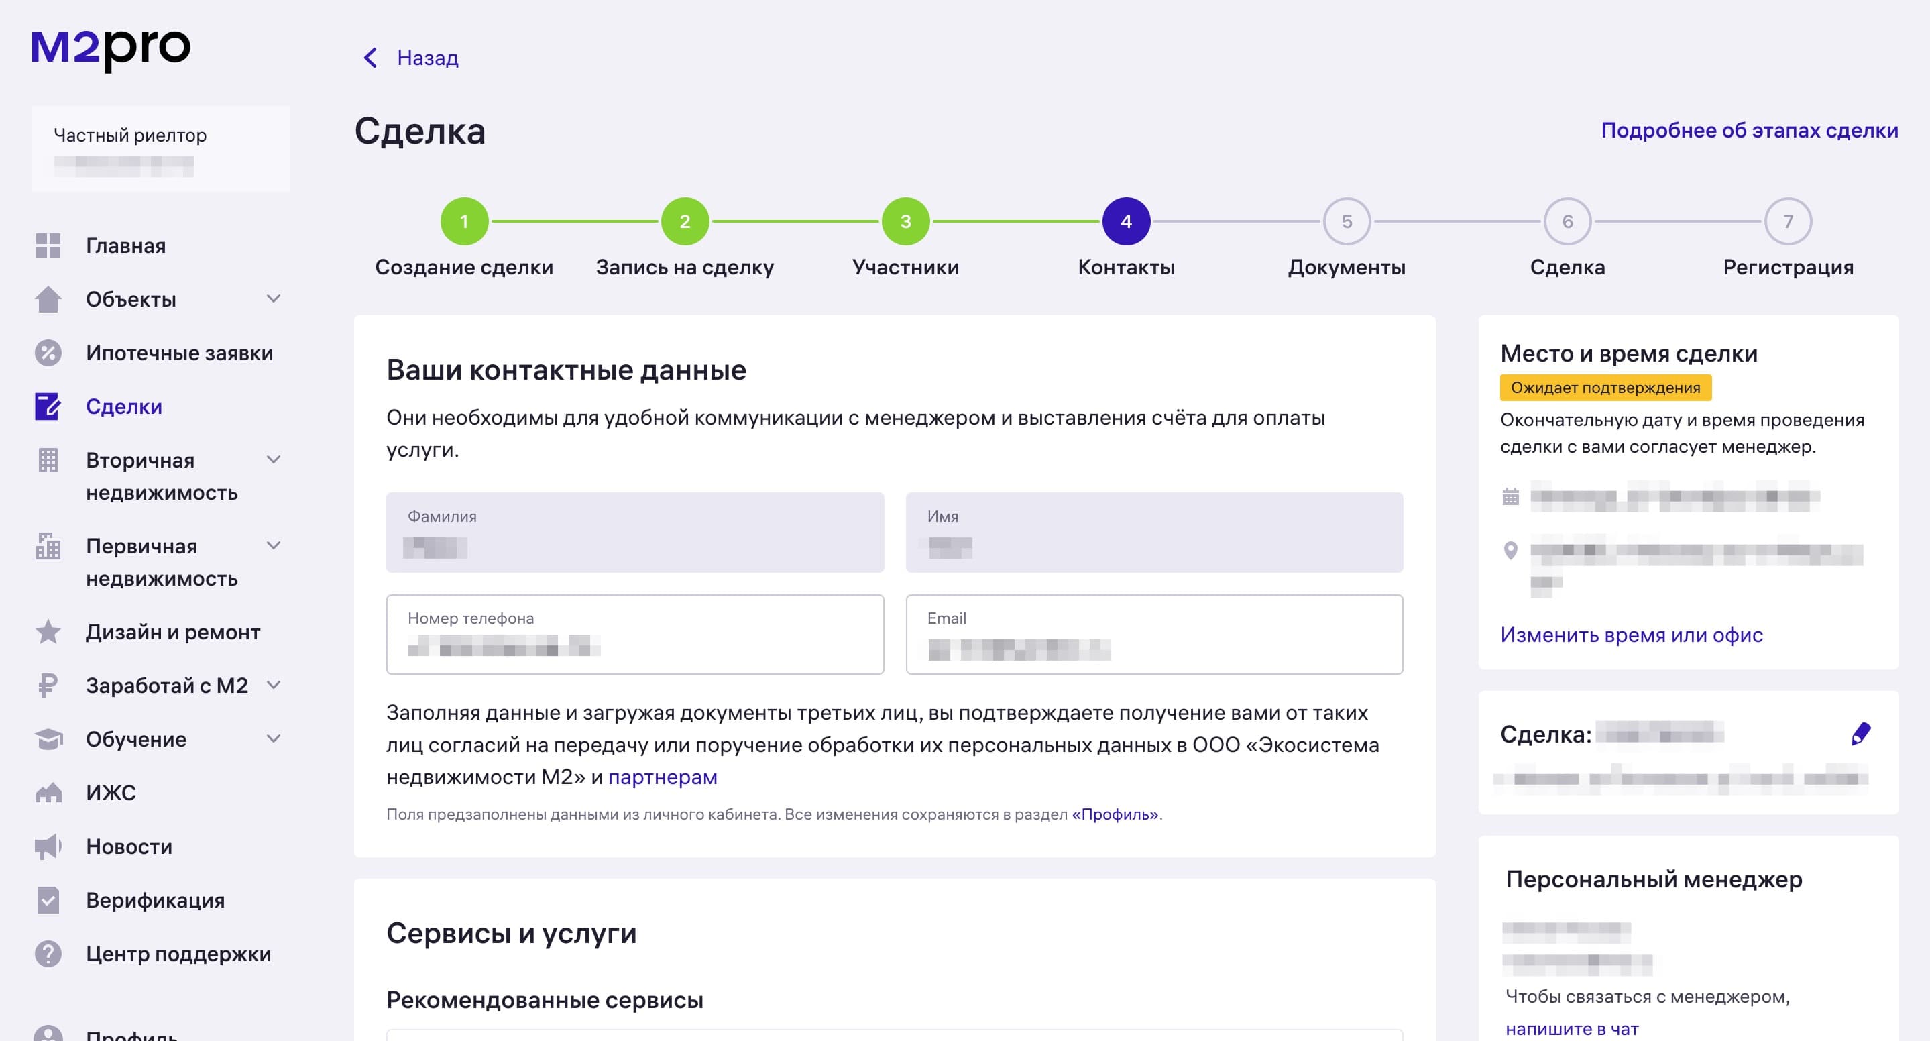Click напишите в чат link

[x=1572, y=1029]
